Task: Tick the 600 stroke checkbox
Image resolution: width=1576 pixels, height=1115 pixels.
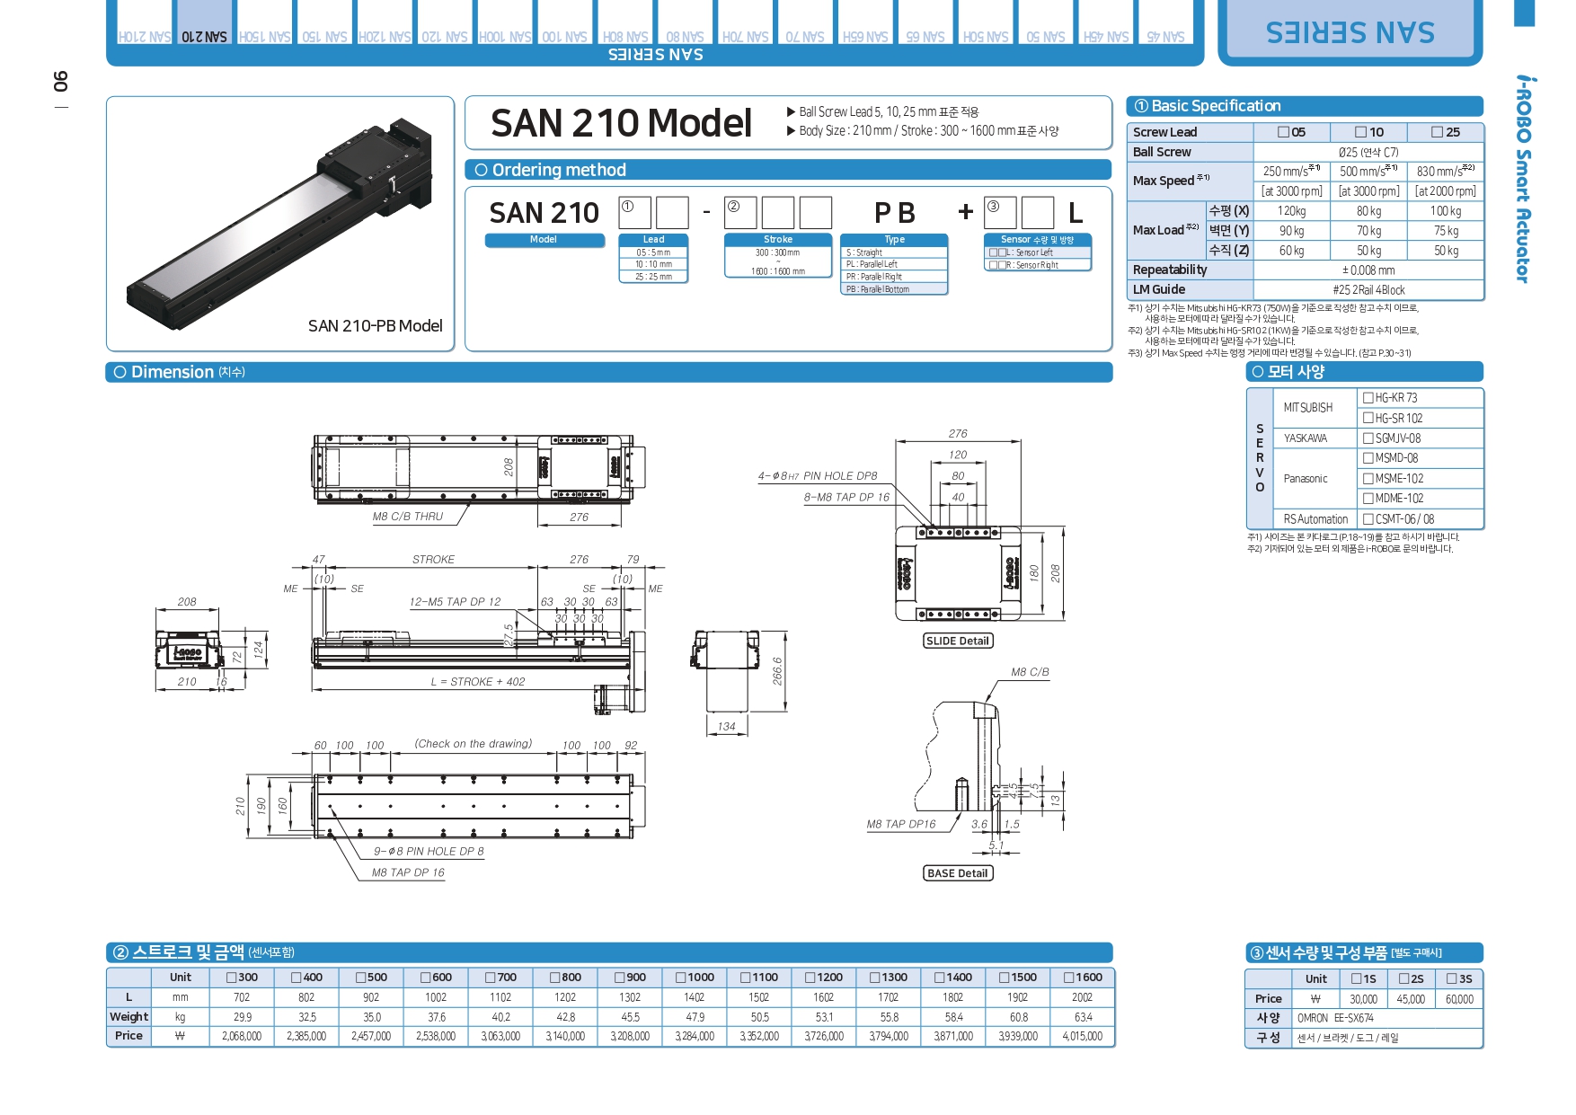Action: [x=425, y=978]
